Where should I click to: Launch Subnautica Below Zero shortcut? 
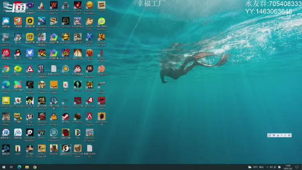[42, 24]
